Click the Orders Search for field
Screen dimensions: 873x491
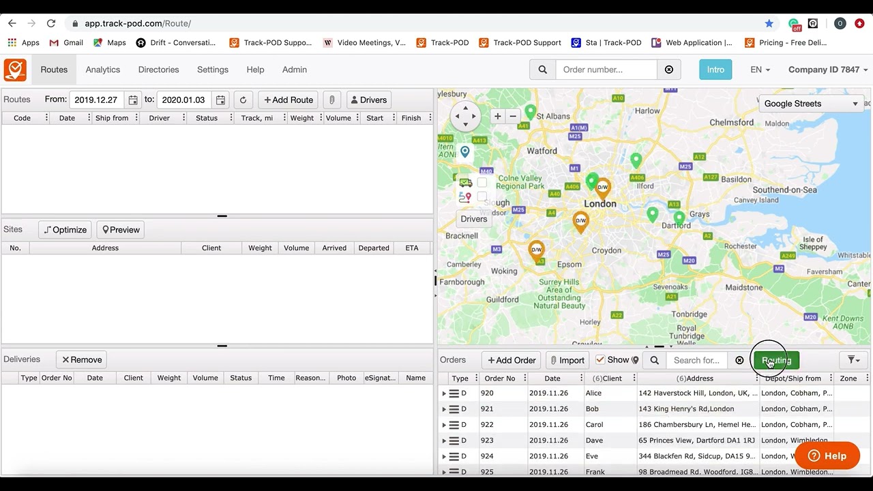click(x=697, y=360)
